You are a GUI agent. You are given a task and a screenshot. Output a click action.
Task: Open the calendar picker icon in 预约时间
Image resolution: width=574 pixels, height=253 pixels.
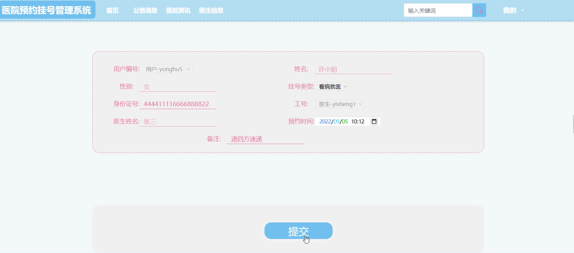[374, 122]
